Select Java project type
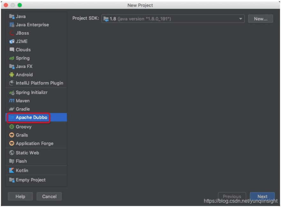This screenshot has height=207, width=281. coord(36,17)
